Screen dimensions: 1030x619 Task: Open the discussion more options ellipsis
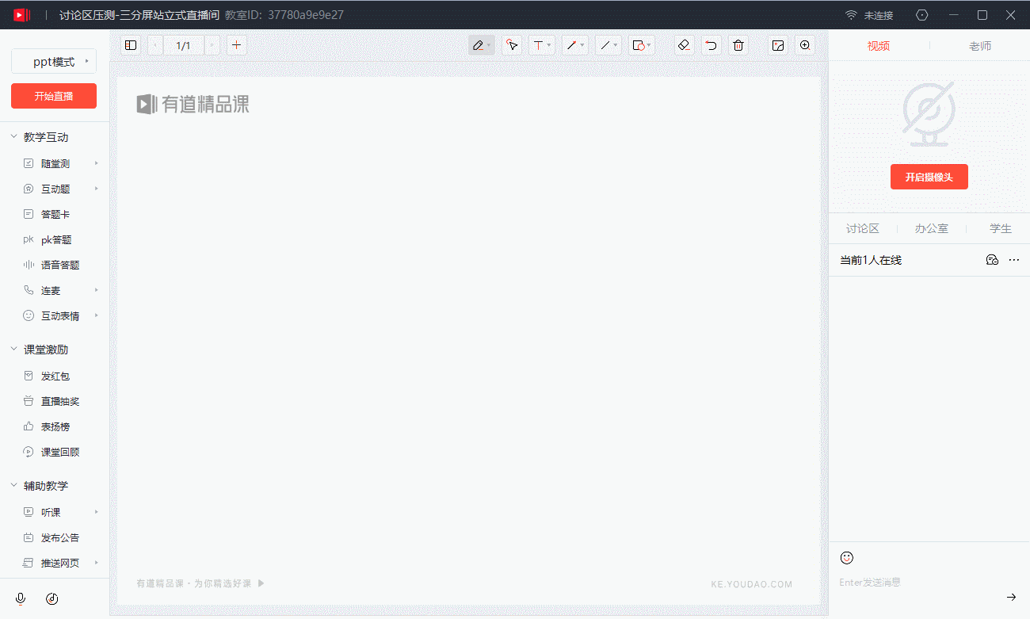click(1014, 260)
